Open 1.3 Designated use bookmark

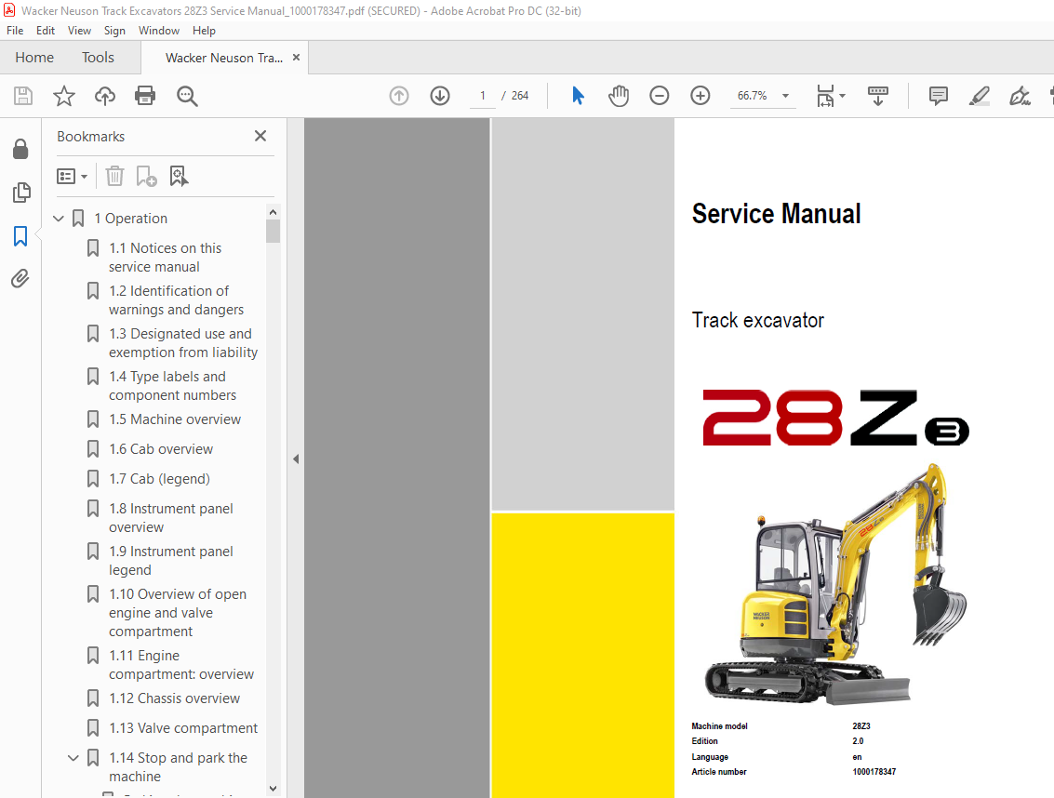point(183,343)
